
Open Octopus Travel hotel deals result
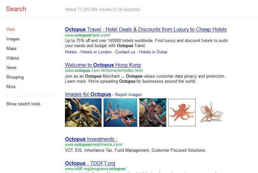click(146, 29)
